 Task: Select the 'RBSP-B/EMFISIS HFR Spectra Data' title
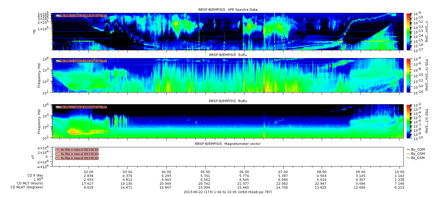coord(227,10)
